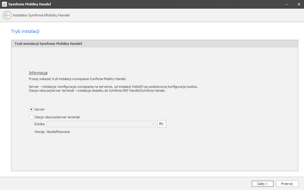Select the Serwer radio button

pyautogui.click(x=31, y=109)
